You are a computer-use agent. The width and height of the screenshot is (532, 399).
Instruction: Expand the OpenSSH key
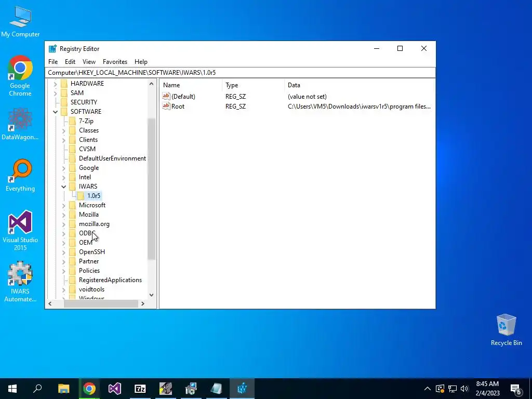pos(64,252)
